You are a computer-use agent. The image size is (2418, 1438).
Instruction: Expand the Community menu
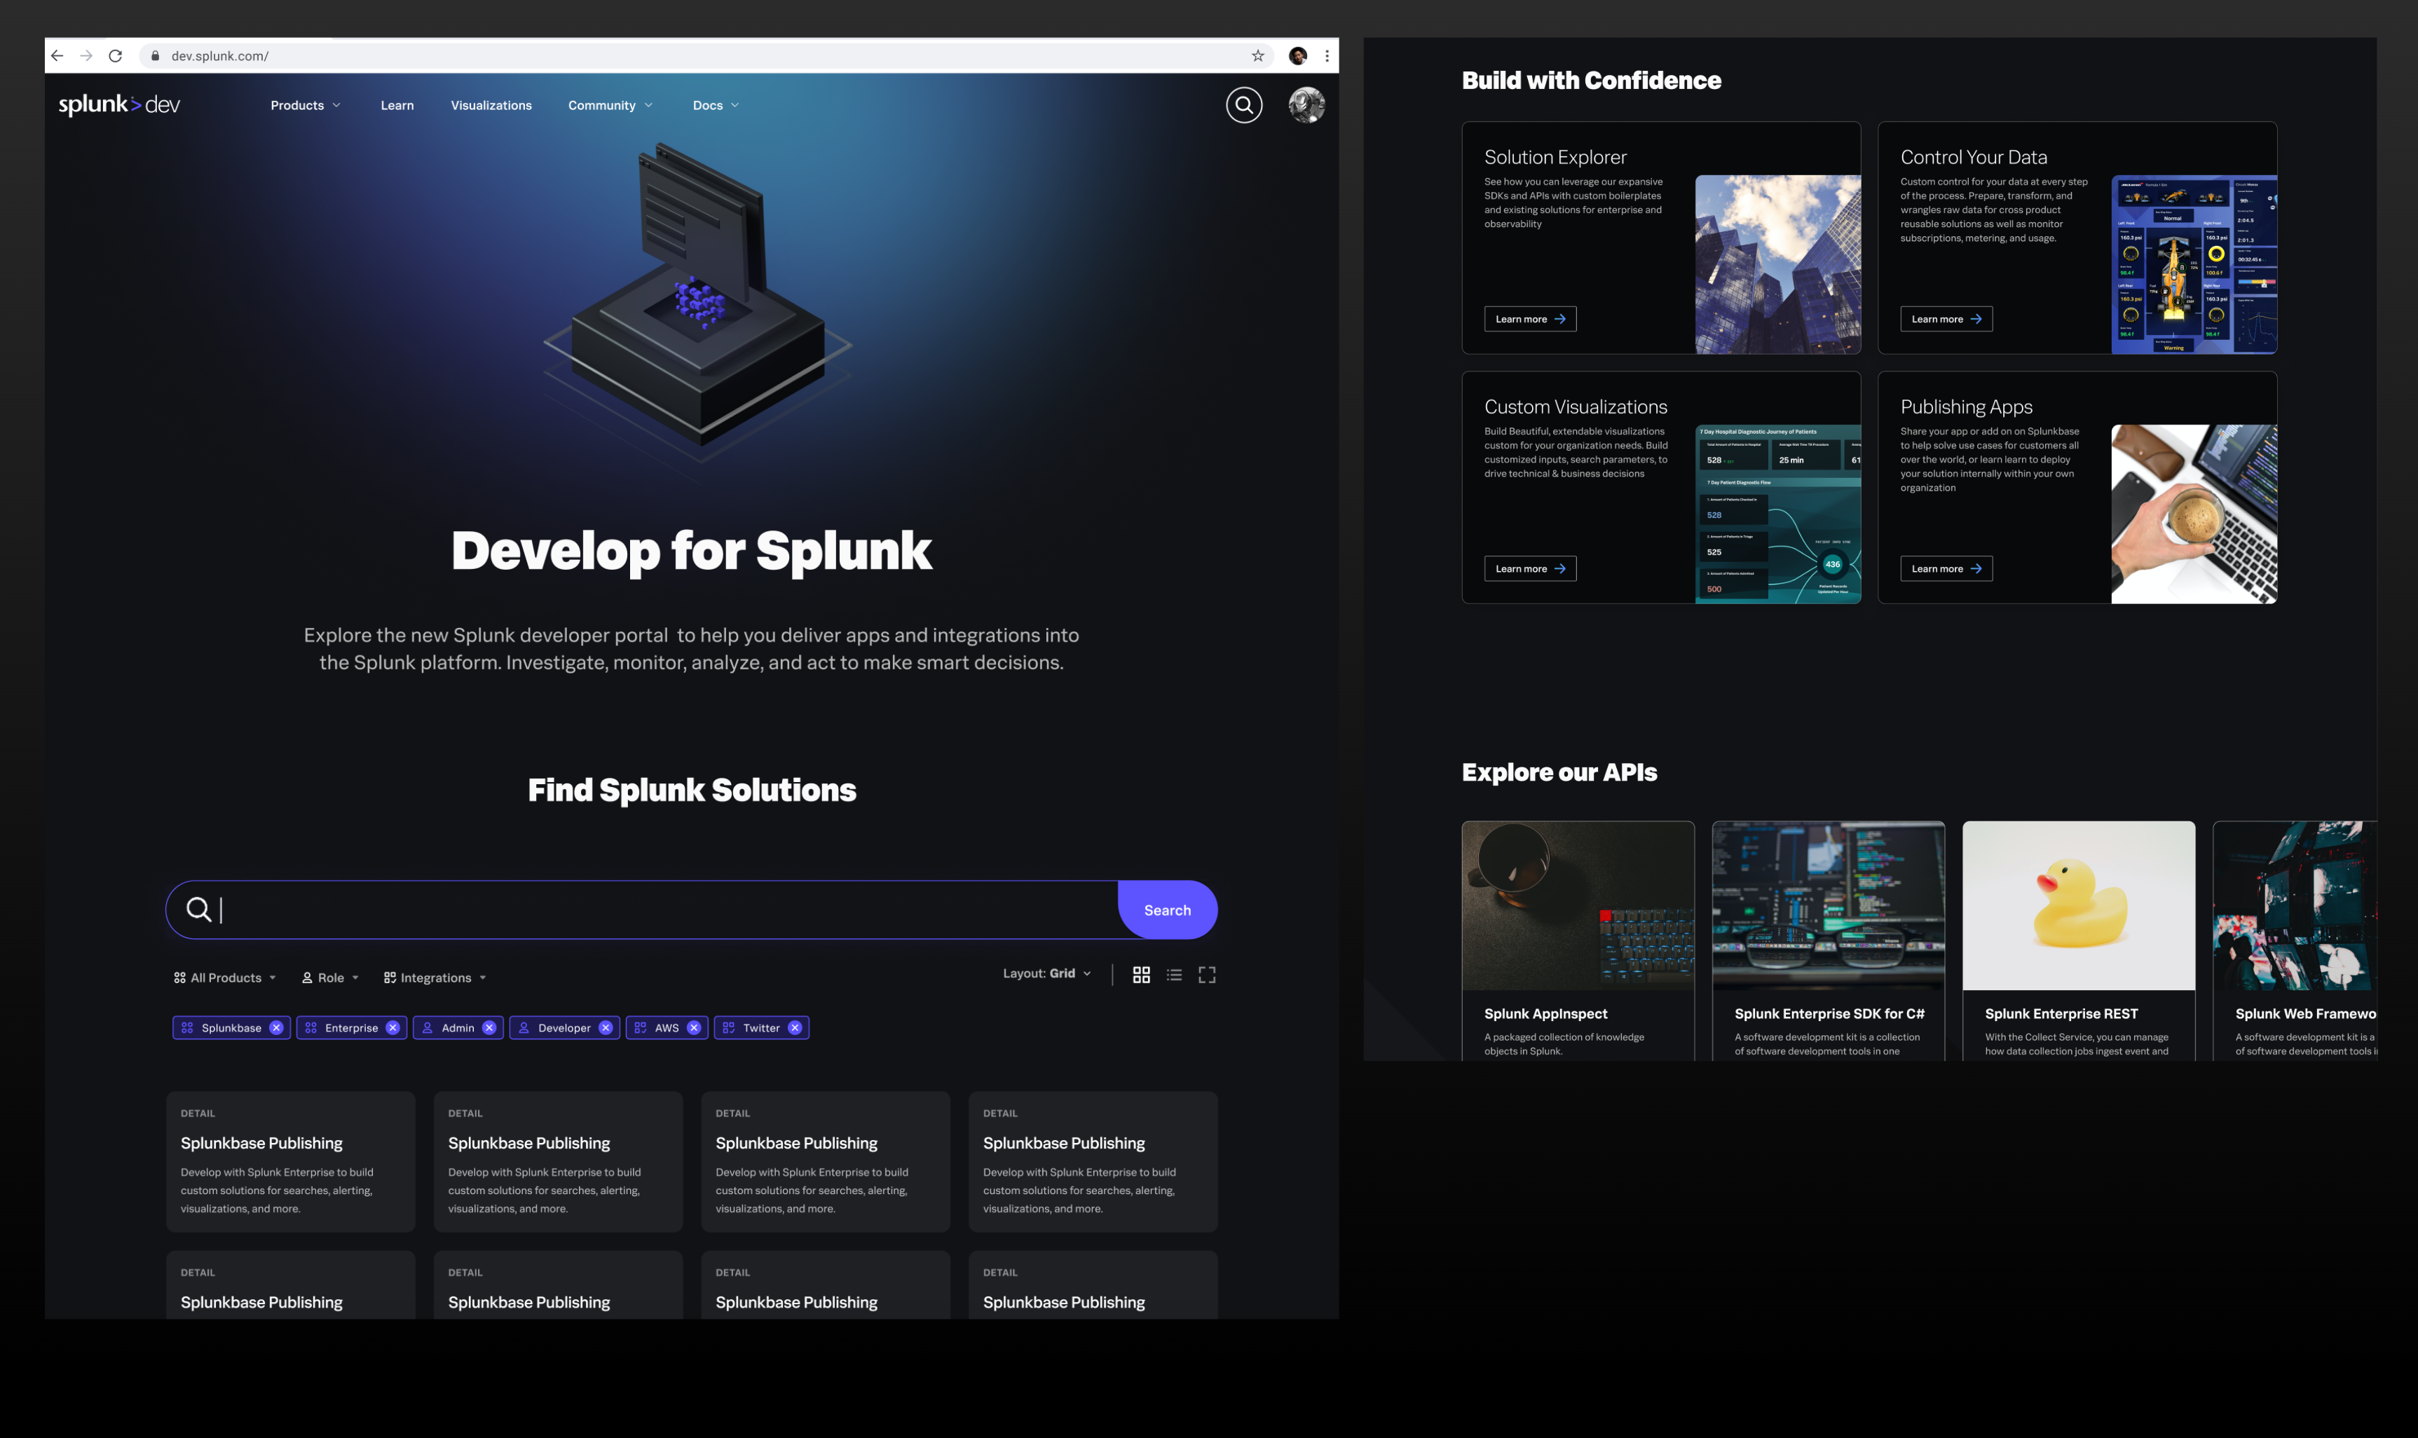click(x=610, y=106)
